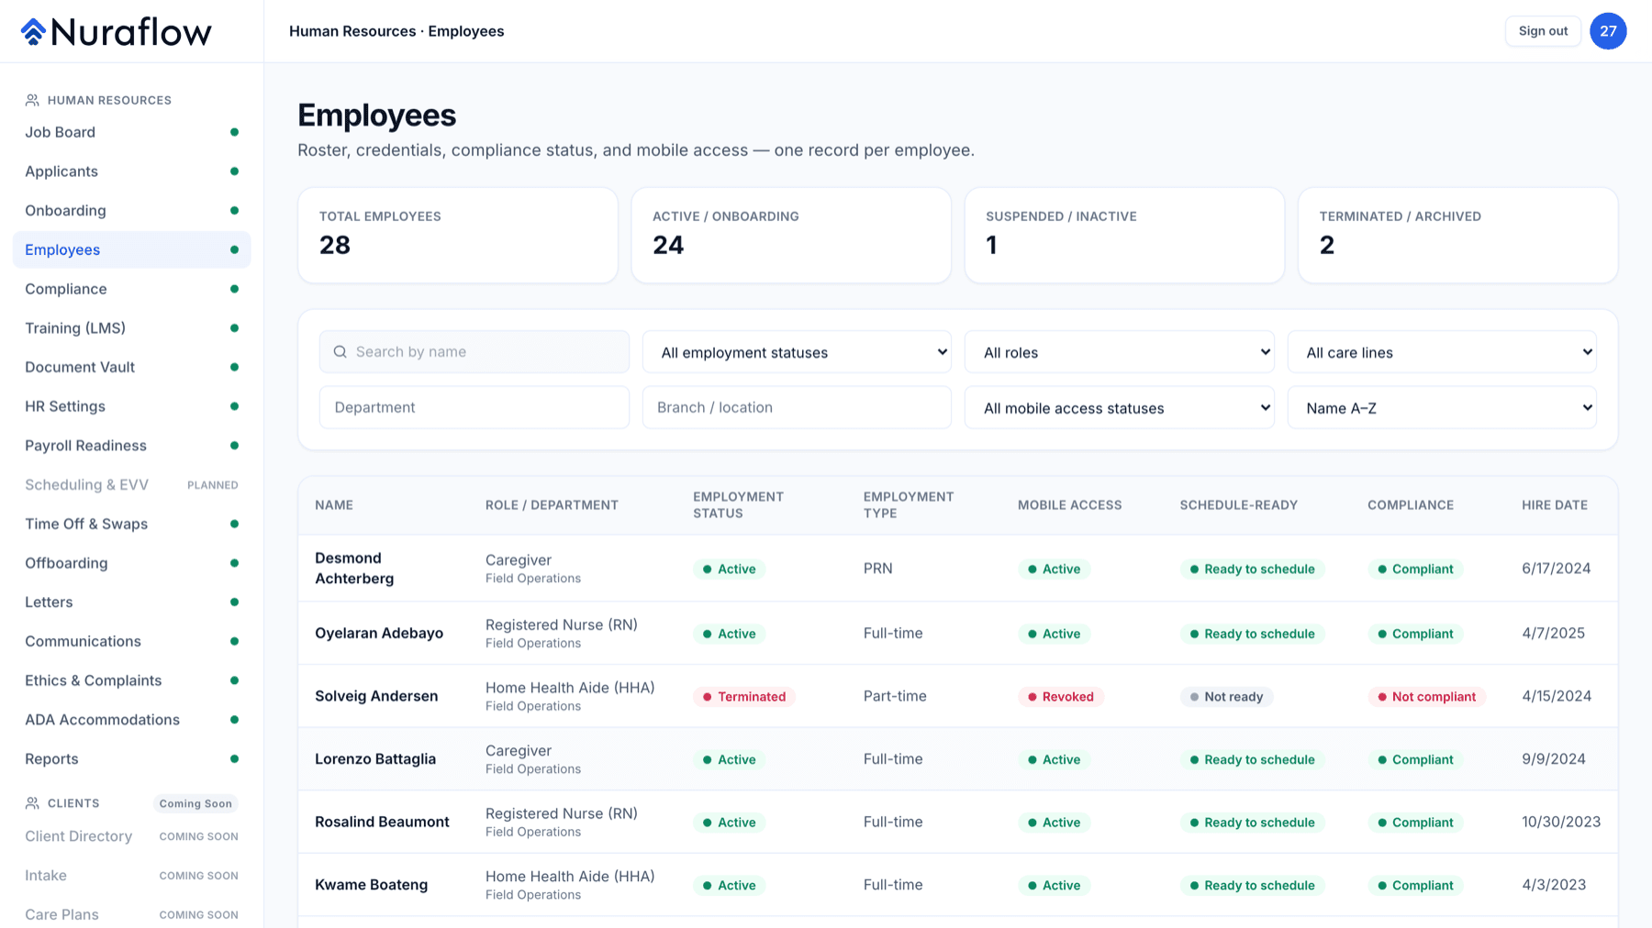Open ADA Accommodations page
This screenshot has height=928, width=1652.
tap(131, 720)
